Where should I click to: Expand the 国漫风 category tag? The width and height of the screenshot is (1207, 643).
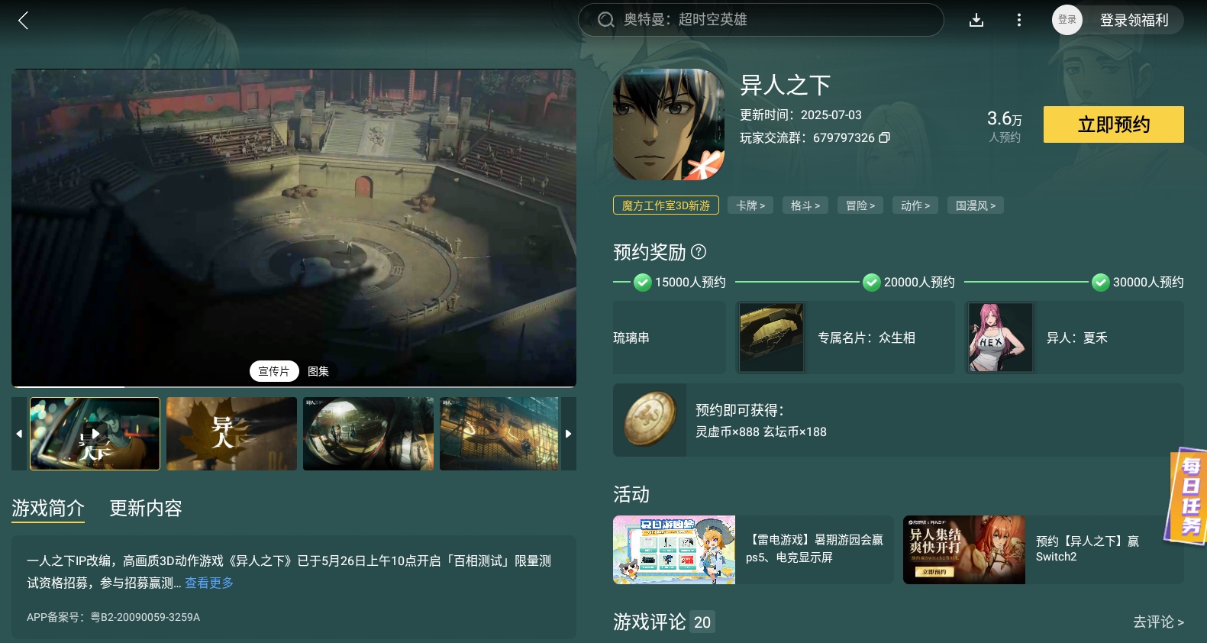(x=976, y=205)
